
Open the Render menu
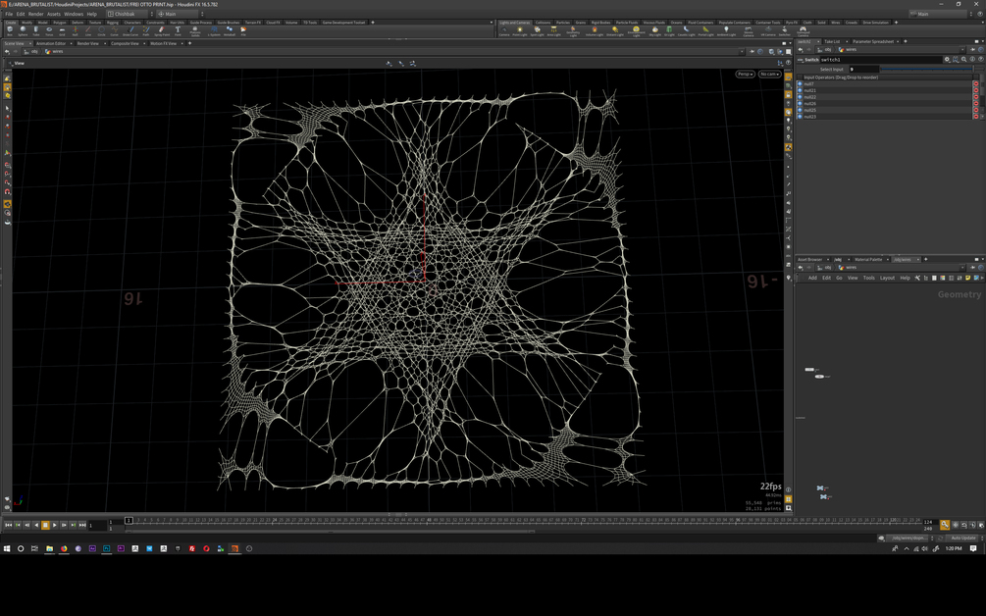click(36, 14)
